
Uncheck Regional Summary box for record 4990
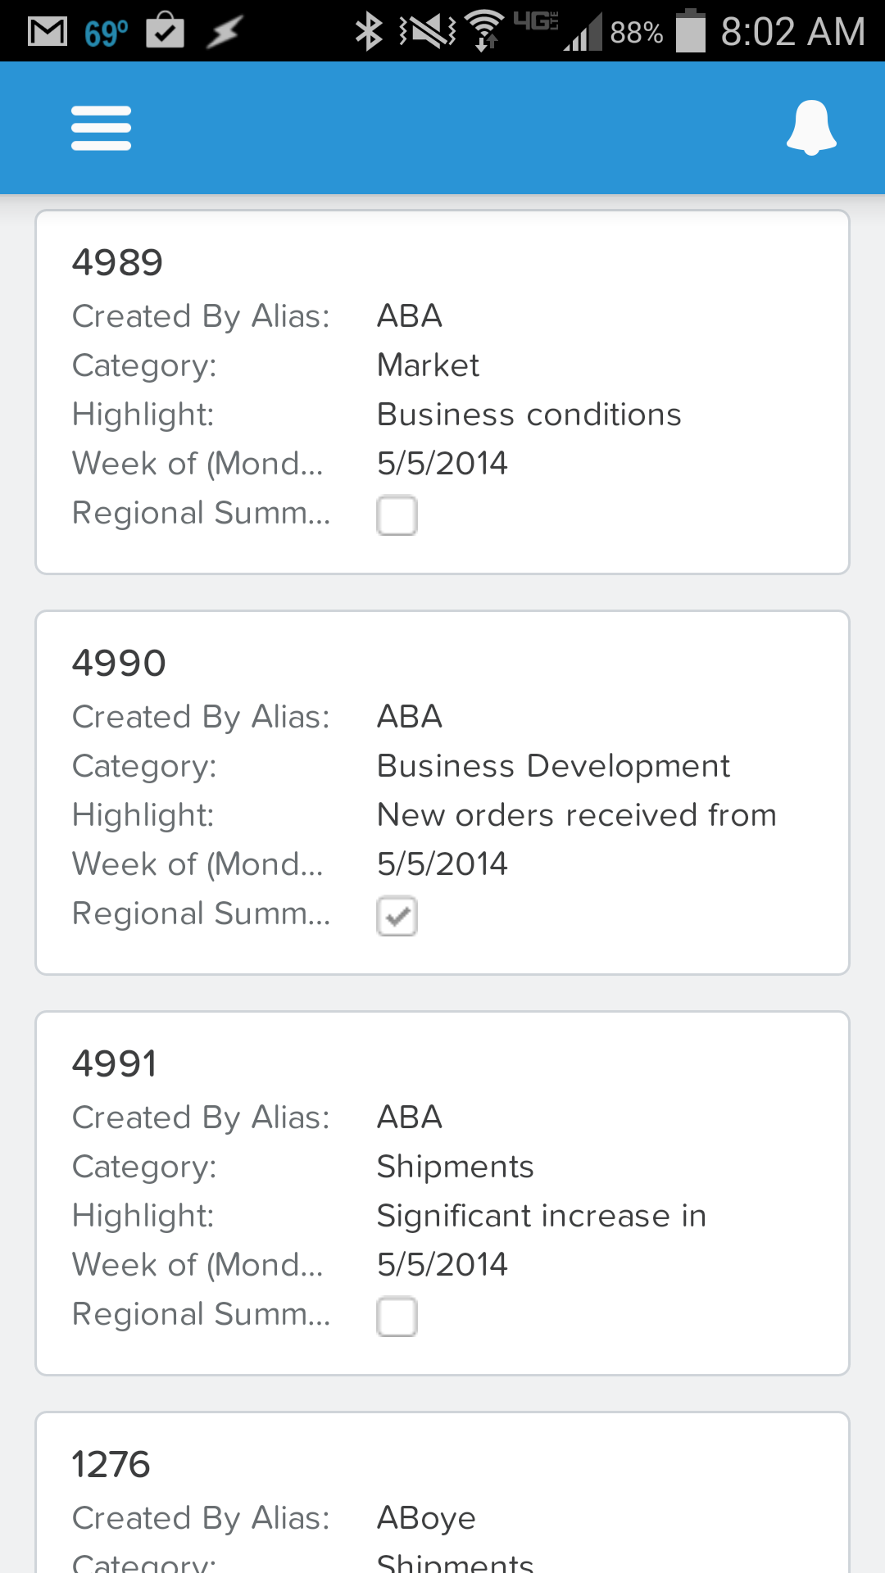[x=397, y=916]
